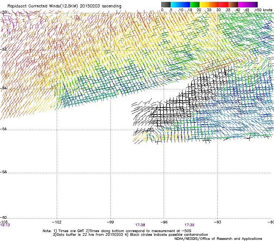Click the brown 35-40 knots legend swatch
The width and height of the screenshot is (274, 241).
tap(233, 4)
